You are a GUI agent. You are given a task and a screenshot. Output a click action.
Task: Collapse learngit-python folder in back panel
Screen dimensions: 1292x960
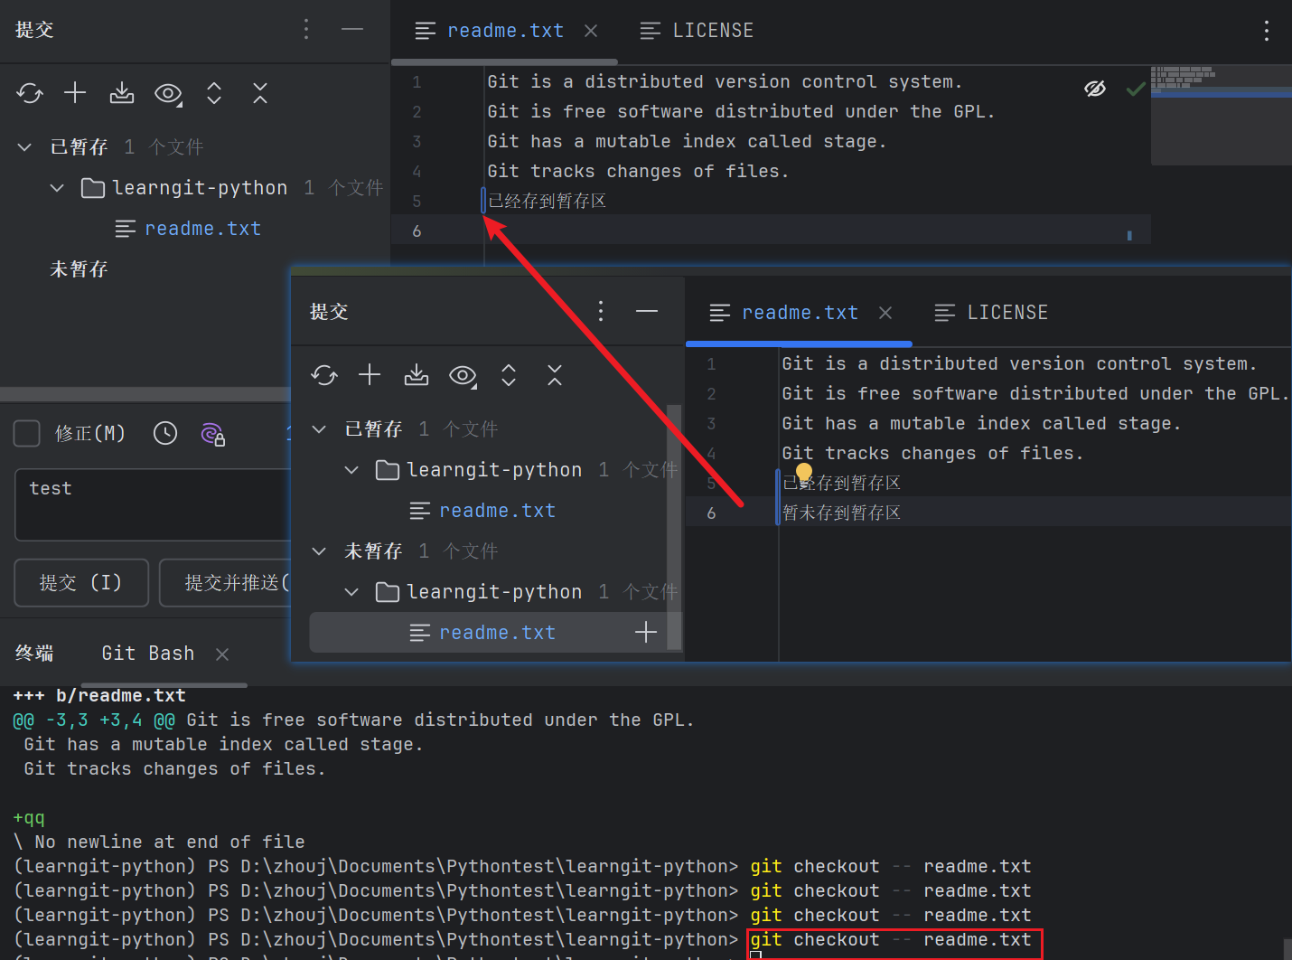coord(57,188)
